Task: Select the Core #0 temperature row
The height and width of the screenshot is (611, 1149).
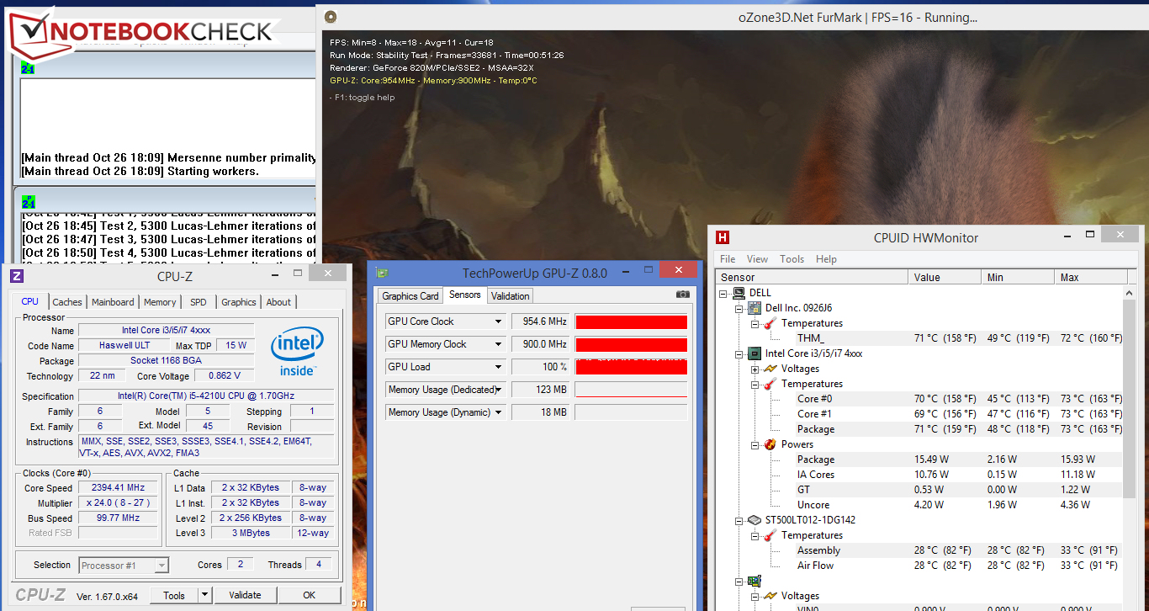Action: click(x=959, y=399)
